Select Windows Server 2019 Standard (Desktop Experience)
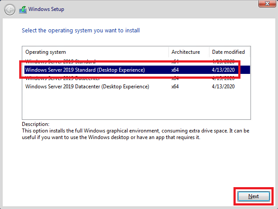 [85, 70]
